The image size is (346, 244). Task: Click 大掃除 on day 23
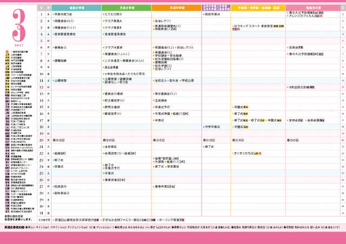[159, 161]
